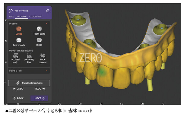Select the ANATOMIC tab
The image size is (181, 116).
21,17
